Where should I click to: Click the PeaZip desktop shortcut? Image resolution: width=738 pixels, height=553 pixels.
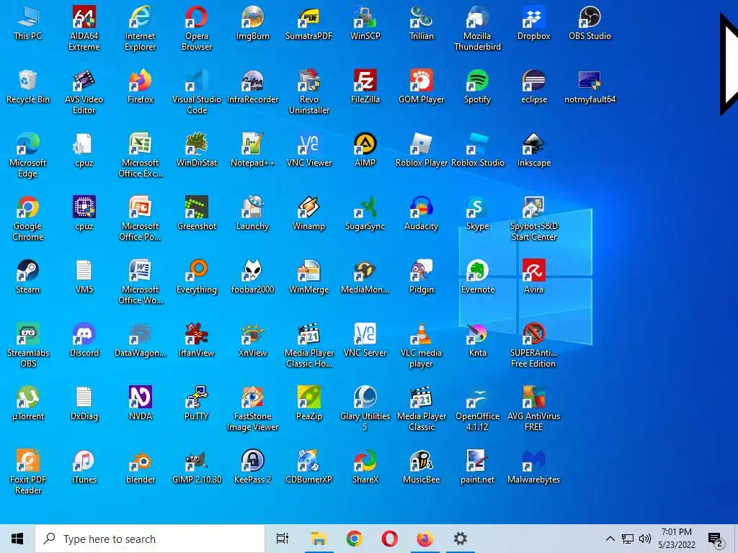pos(308,405)
